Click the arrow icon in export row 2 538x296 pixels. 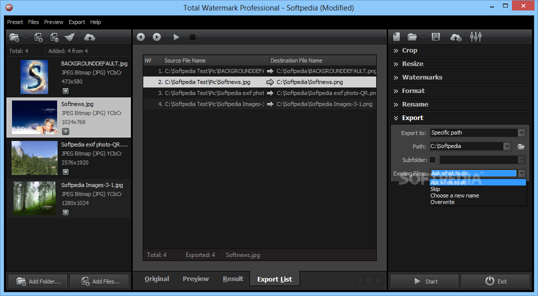click(x=271, y=82)
